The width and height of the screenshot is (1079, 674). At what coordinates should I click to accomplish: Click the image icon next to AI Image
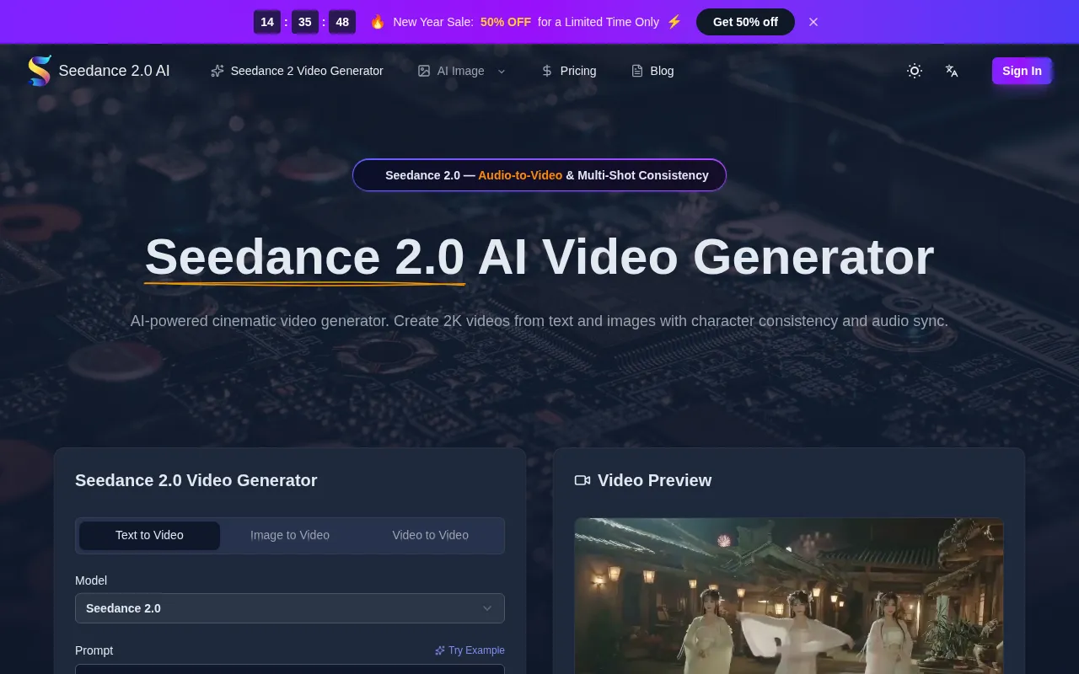pos(424,71)
